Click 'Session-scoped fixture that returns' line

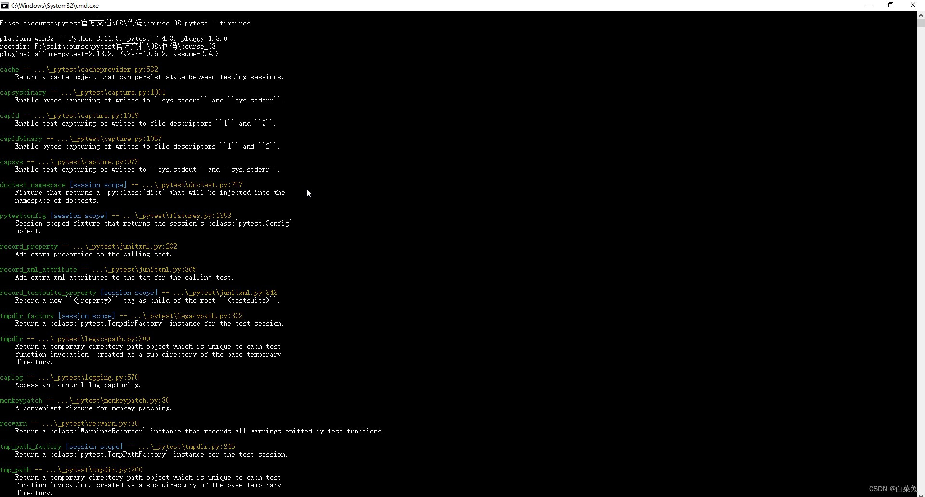click(x=154, y=223)
